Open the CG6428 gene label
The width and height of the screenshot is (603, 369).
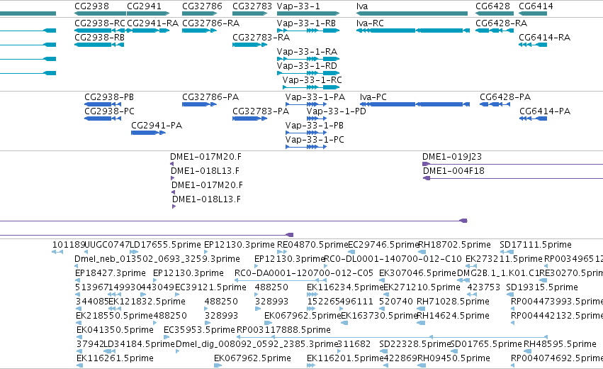tap(492, 6)
